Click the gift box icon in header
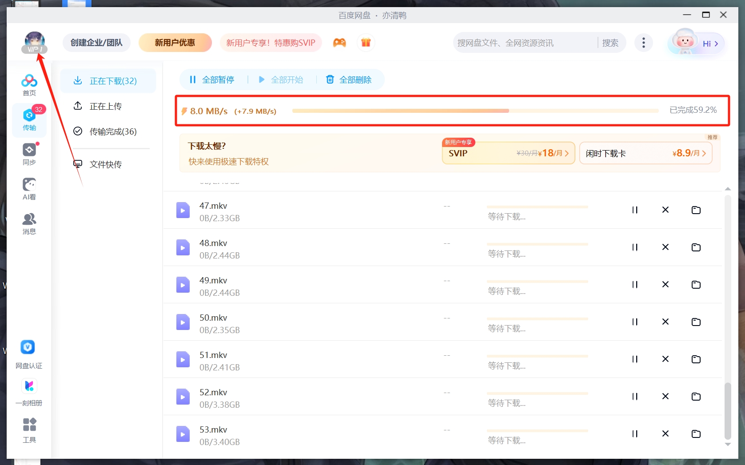 pos(366,43)
